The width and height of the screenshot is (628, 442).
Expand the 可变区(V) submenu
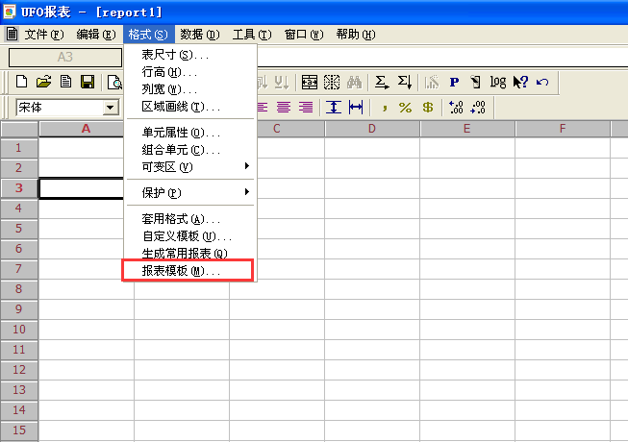click(x=191, y=167)
